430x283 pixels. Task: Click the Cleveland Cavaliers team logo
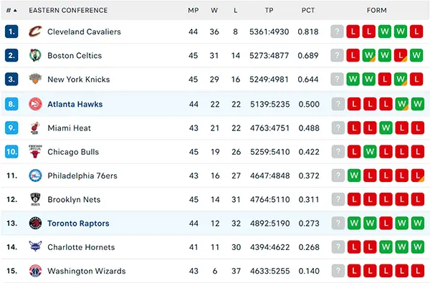point(35,32)
